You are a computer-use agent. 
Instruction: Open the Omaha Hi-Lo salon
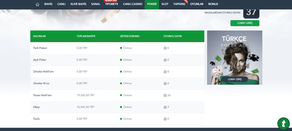pyautogui.click(x=42, y=83)
